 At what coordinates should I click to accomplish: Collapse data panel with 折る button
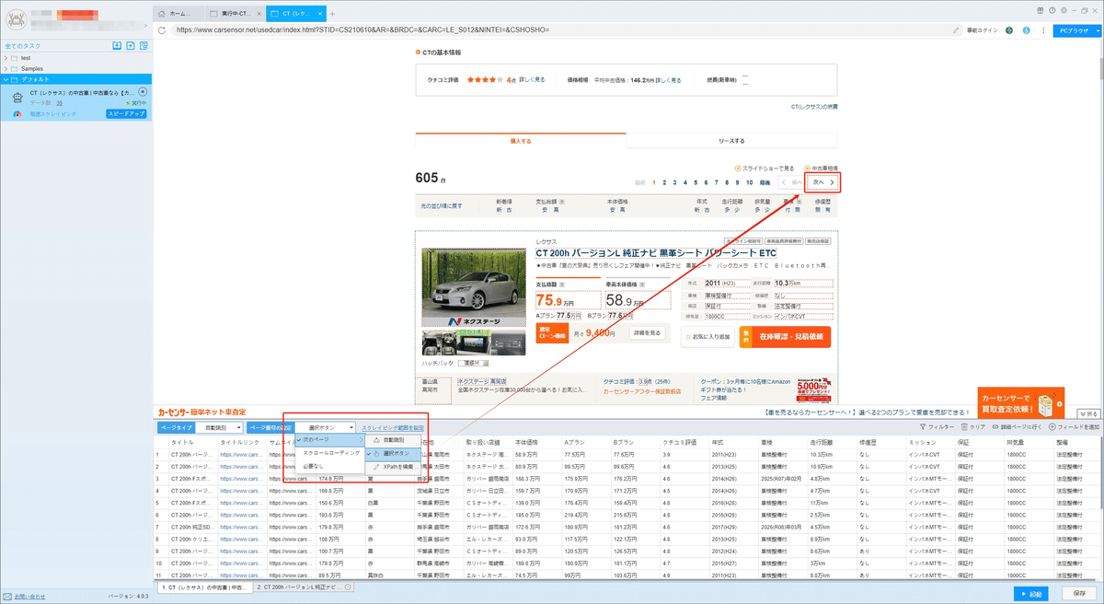pyautogui.click(x=1088, y=413)
